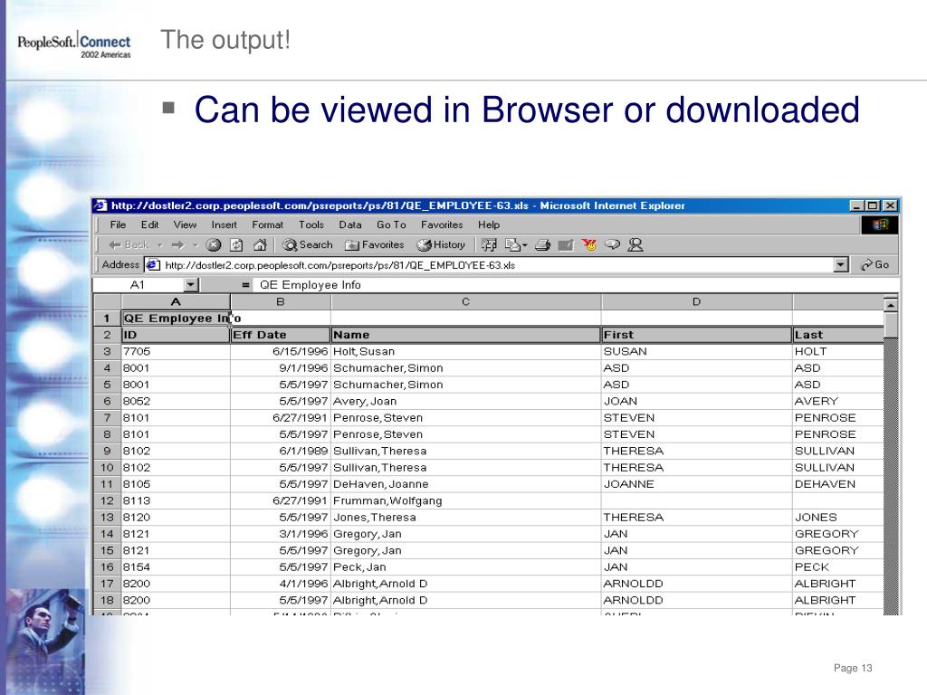Click cell A1 'QE Employee Info'
The image size is (927, 695).
pyautogui.click(x=176, y=318)
